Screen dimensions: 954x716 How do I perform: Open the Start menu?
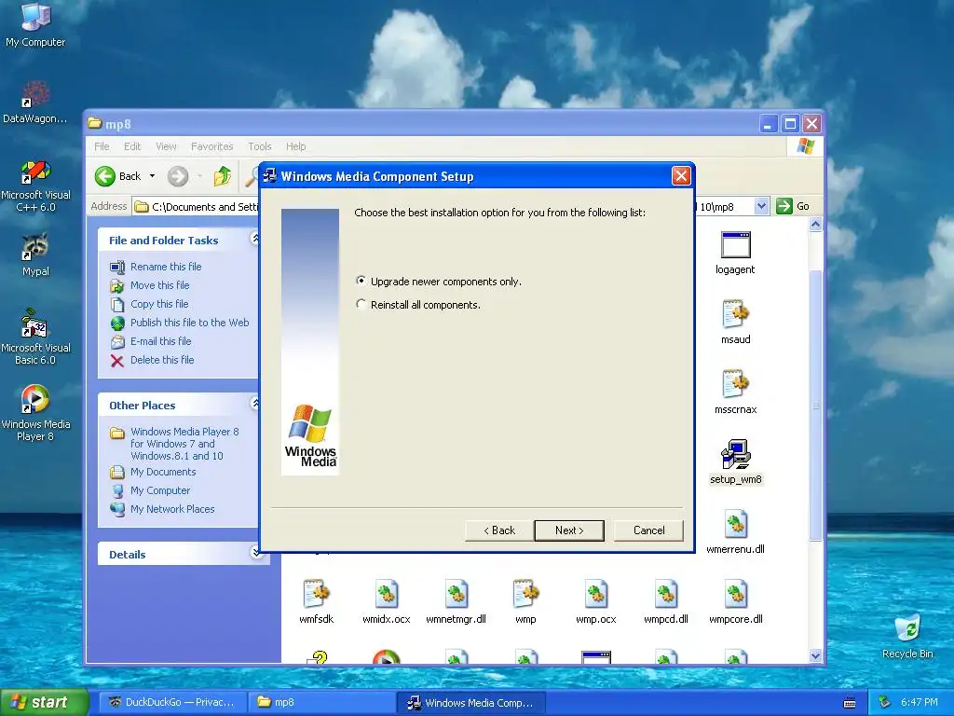[44, 702]
